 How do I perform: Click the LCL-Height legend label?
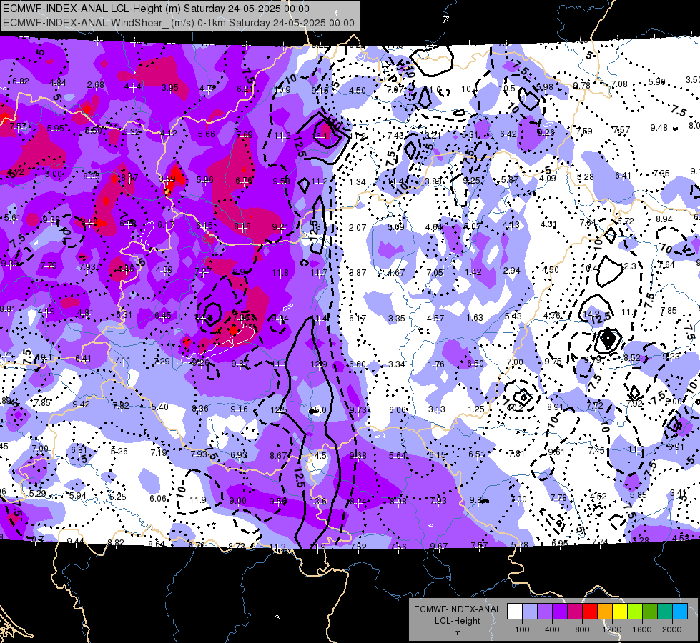pyautogui.click(x=457, y=621)
